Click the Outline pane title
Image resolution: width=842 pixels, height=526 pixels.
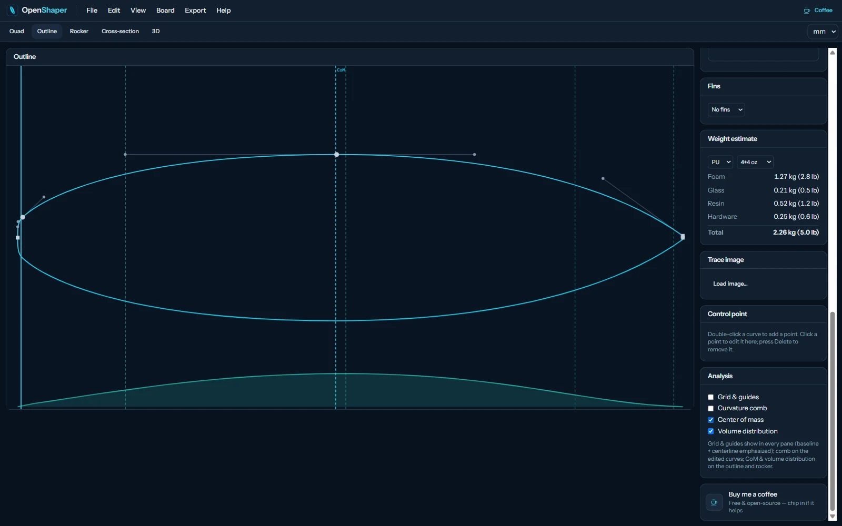coord(25,57)
